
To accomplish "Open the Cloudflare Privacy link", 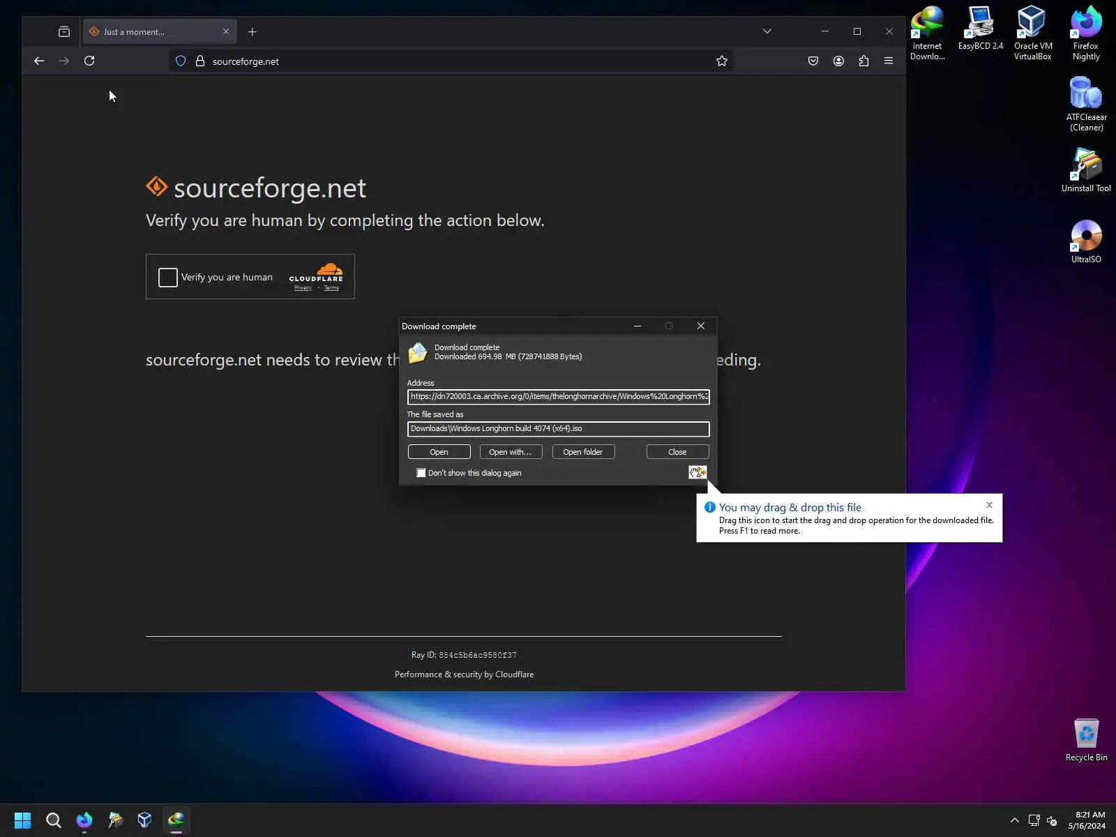I will click(x=303, y=288).
